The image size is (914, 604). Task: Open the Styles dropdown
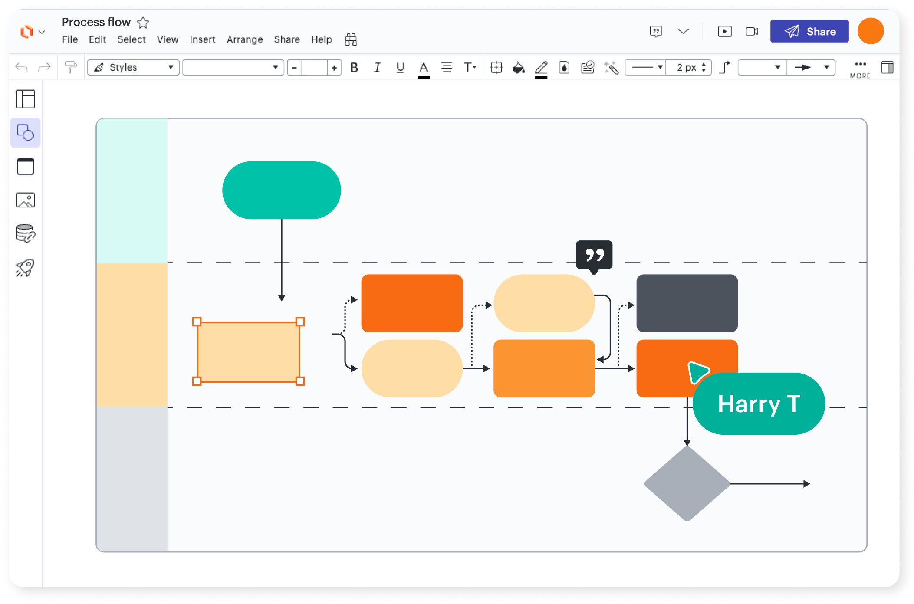pyautogui.click(x=132, y=67)
